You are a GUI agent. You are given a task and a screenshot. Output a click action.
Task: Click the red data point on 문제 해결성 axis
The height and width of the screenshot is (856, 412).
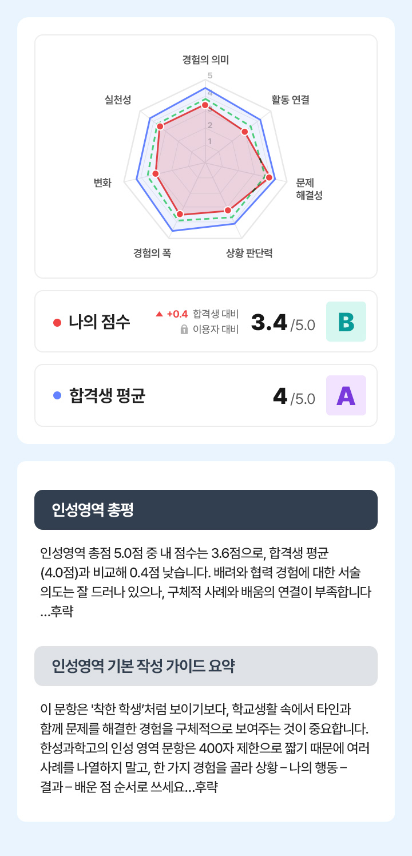[x=269, y=177]
